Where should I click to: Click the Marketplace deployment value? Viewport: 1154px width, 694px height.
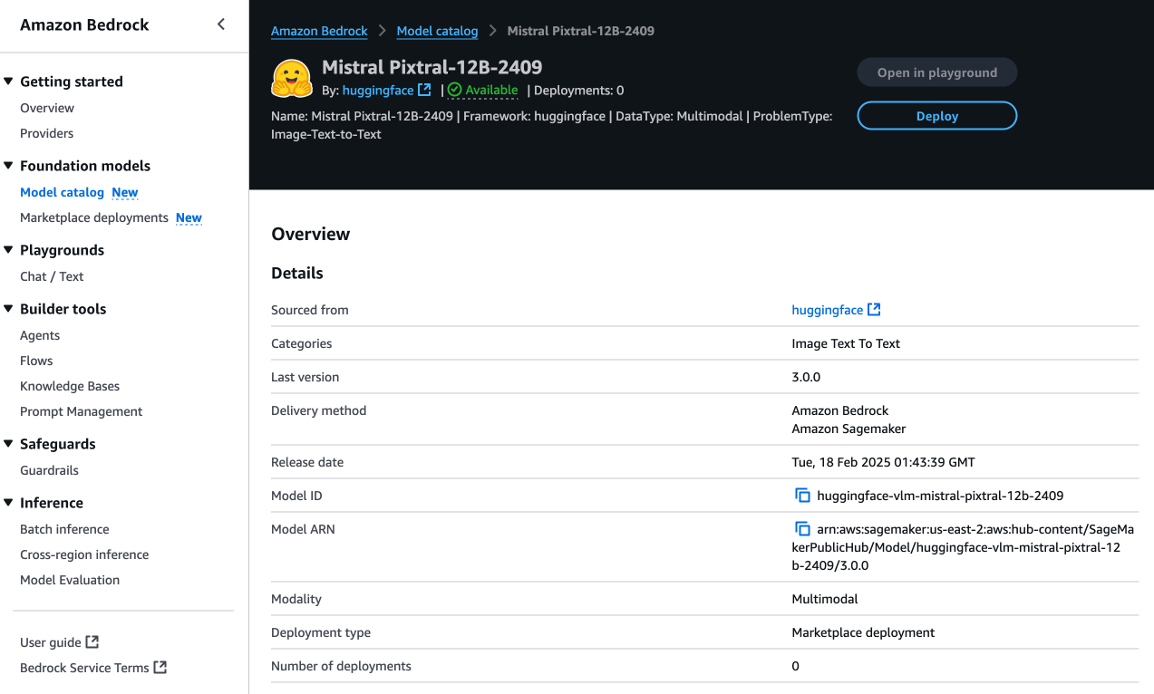coord(863,632)
